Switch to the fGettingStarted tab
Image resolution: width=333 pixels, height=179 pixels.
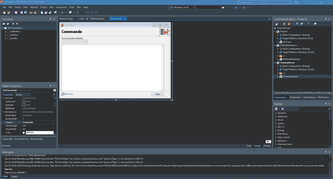97,18
